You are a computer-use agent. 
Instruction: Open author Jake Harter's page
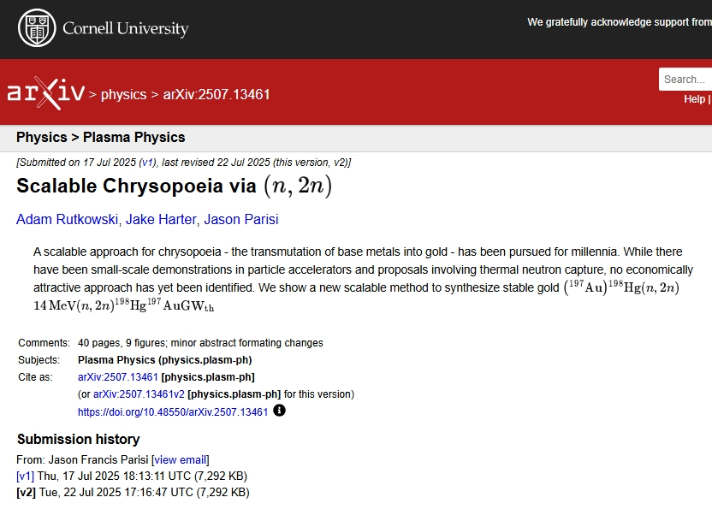click(161, 219)
